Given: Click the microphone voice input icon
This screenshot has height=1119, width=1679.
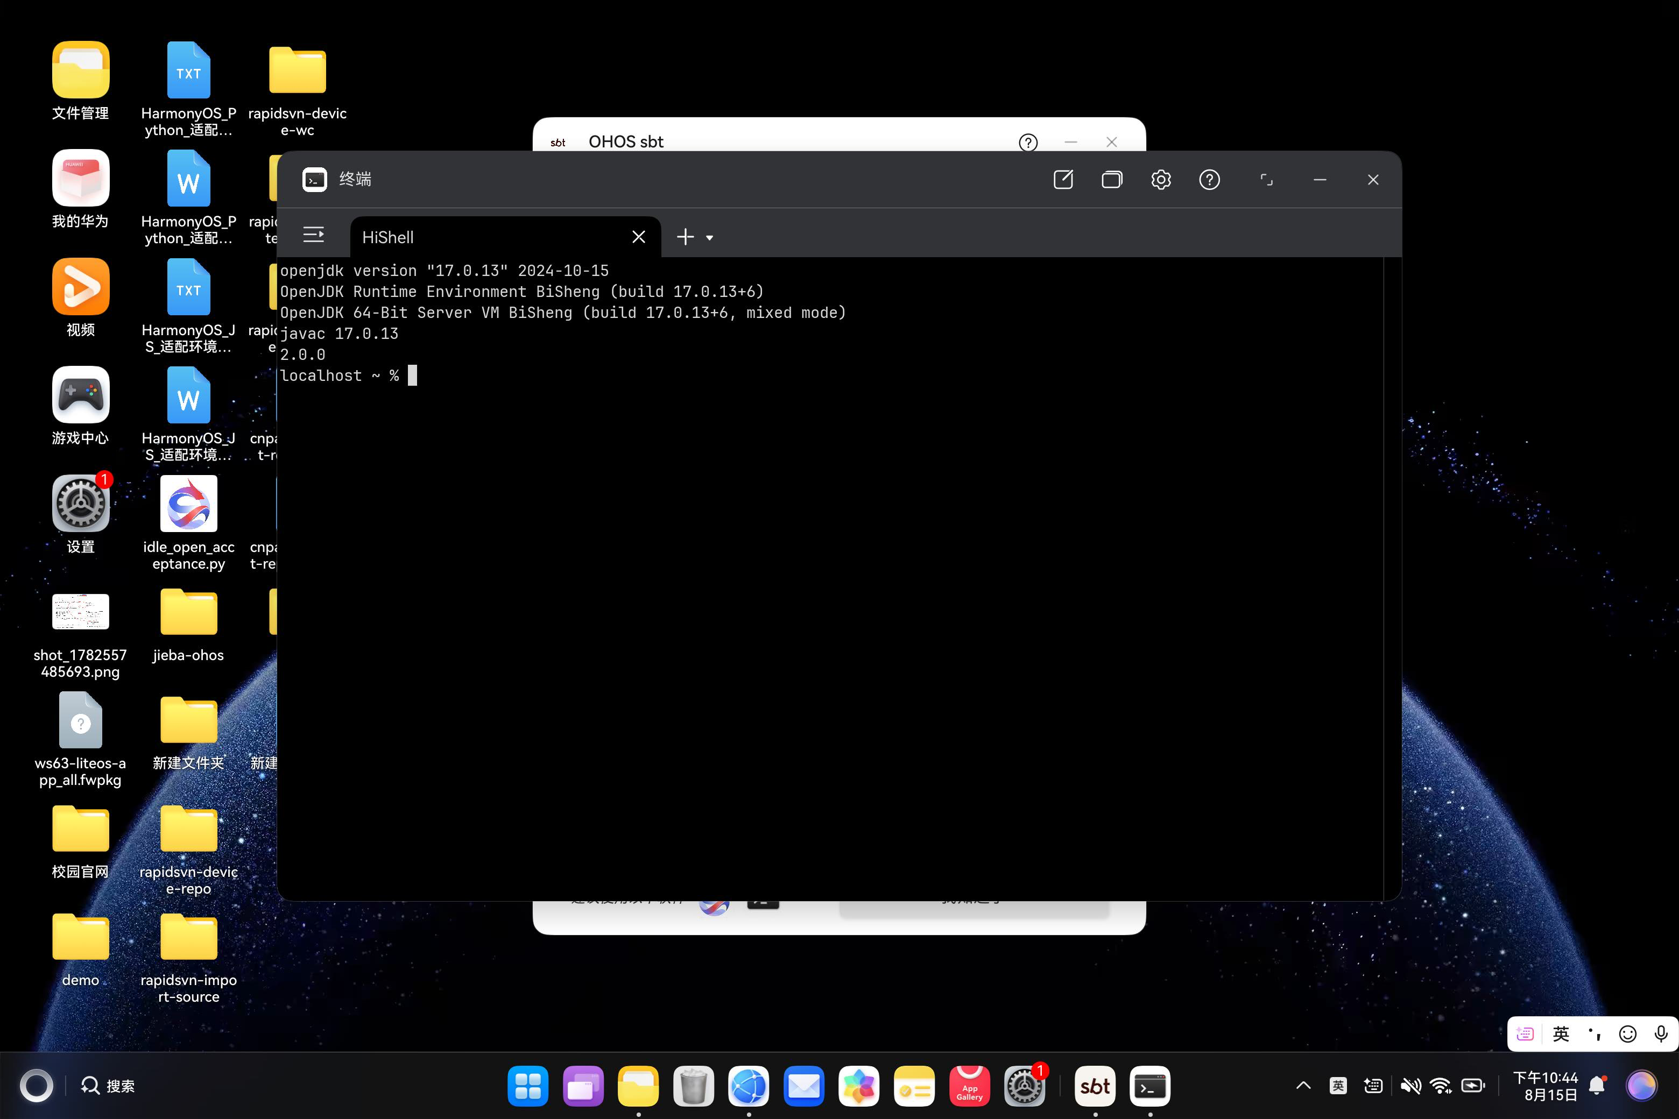Looking at the screenshot, I should (x=1661, y=1034).
